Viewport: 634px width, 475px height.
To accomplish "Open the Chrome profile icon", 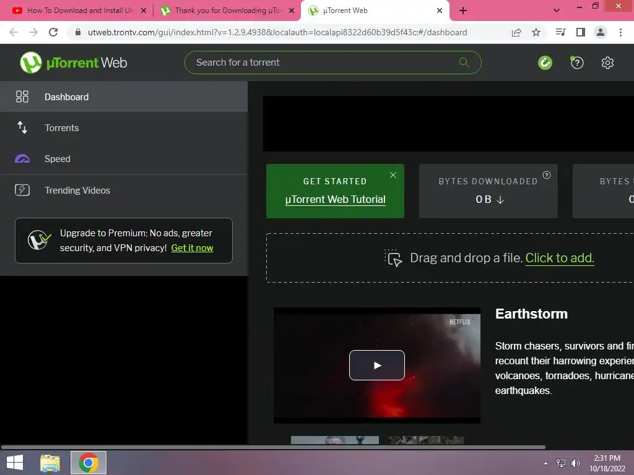I will tap(601, 32).
